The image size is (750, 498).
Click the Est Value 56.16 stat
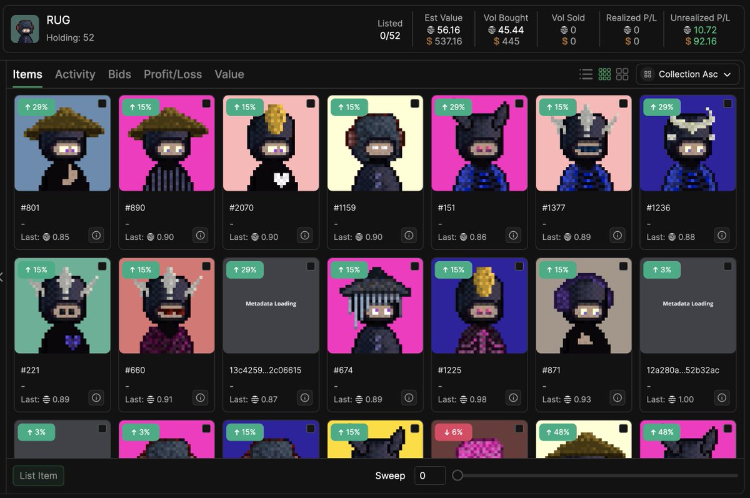(444, 29)
